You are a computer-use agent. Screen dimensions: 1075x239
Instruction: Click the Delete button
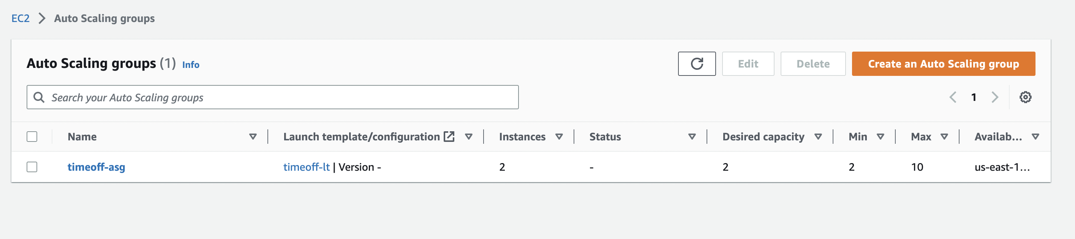point(812,63)
